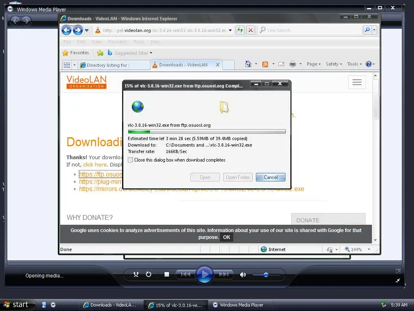Click Next track in Media Player
Image resolution: width=414 pixels, height=311 pixels.
click(x=224, y=275)
